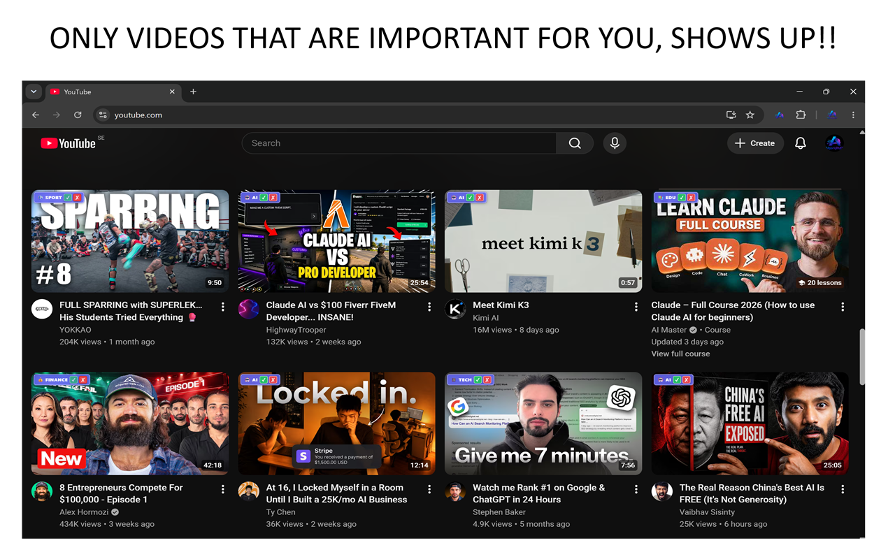
Task: Open YOKKAO channel avatar
Action: pyautogui.click(x=42, y=309)
